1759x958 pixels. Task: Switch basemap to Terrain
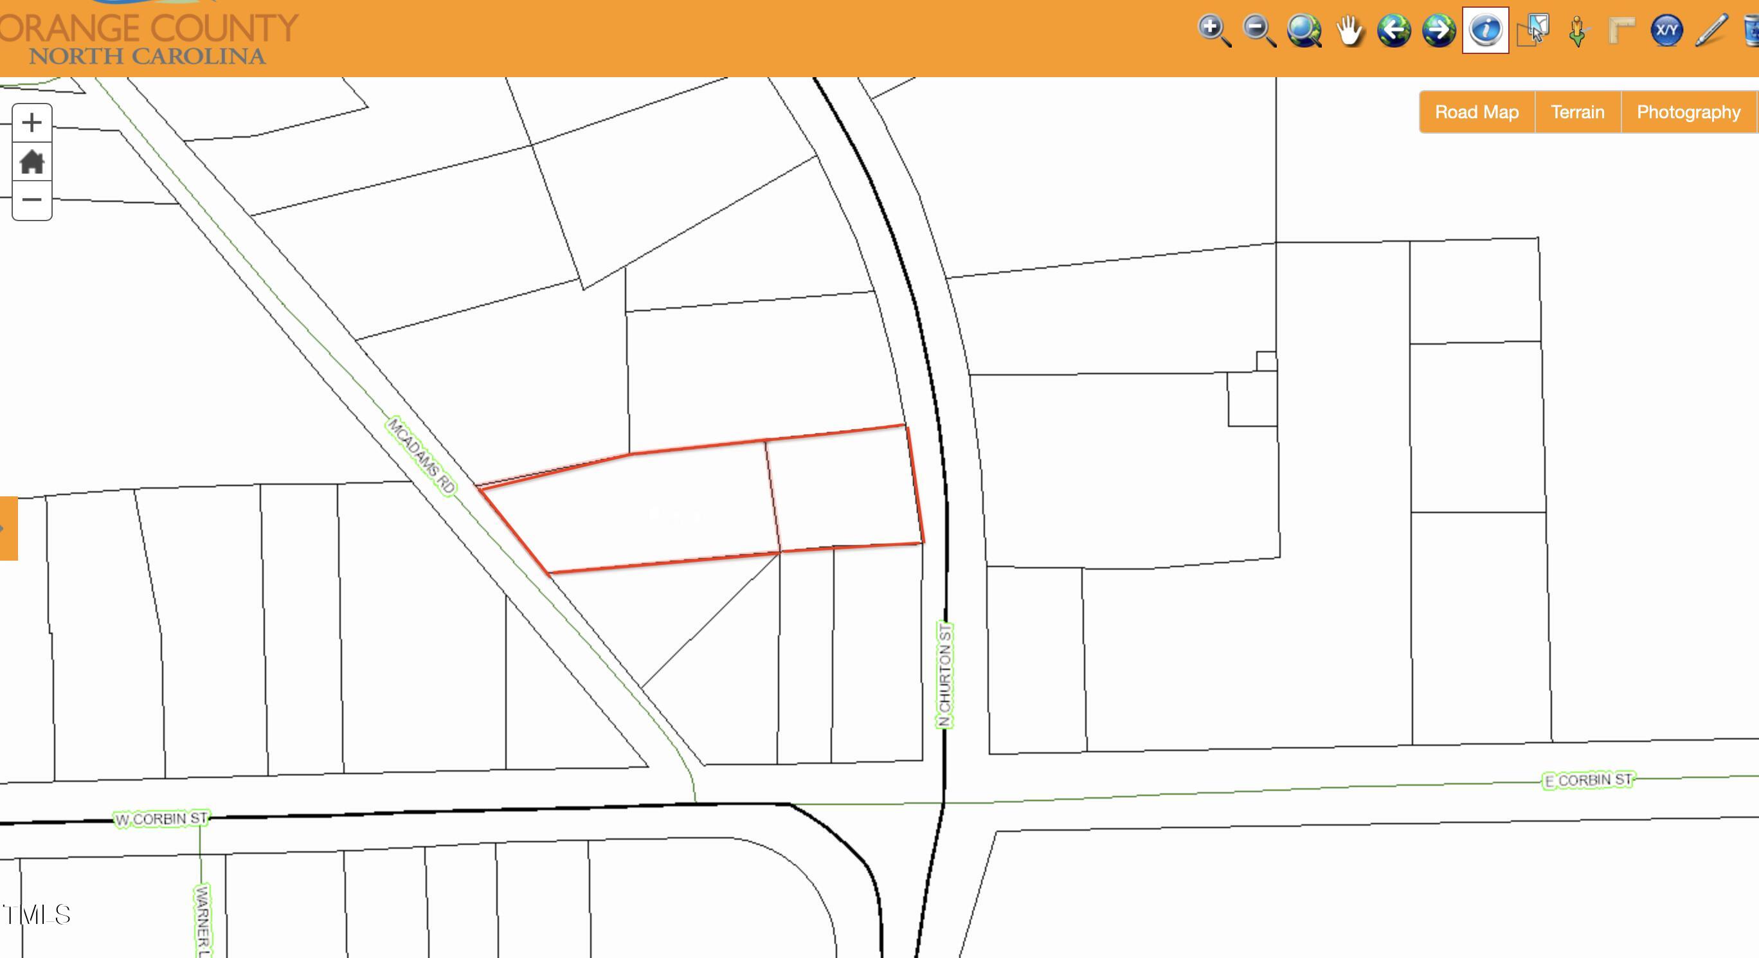1577,112
